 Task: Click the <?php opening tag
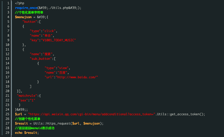click(x=20, y=3)
